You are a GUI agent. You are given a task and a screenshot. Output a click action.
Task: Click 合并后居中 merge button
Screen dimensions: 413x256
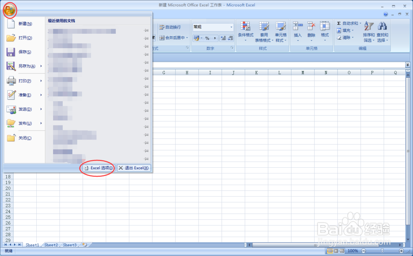172,38
